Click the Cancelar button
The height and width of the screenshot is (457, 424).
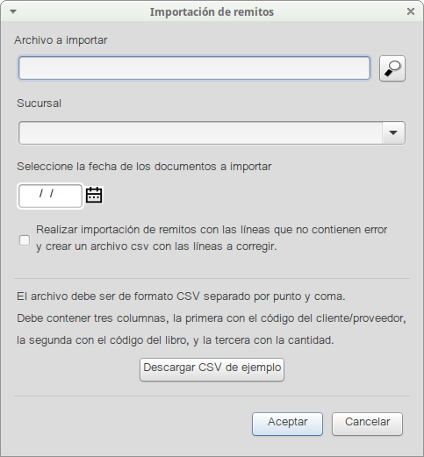click(x=367, y=424)
